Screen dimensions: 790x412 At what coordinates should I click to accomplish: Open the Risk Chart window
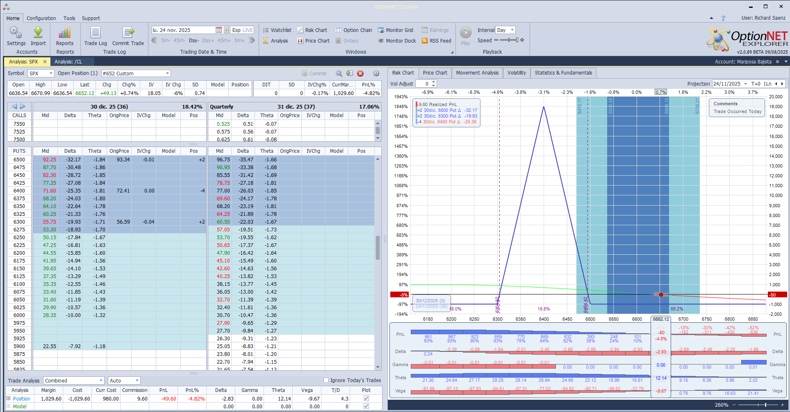click(312, 30)
